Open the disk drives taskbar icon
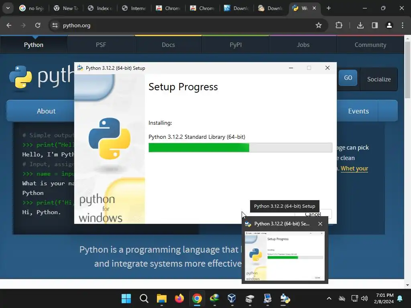The image size is (411, 308). coord(250,298)
